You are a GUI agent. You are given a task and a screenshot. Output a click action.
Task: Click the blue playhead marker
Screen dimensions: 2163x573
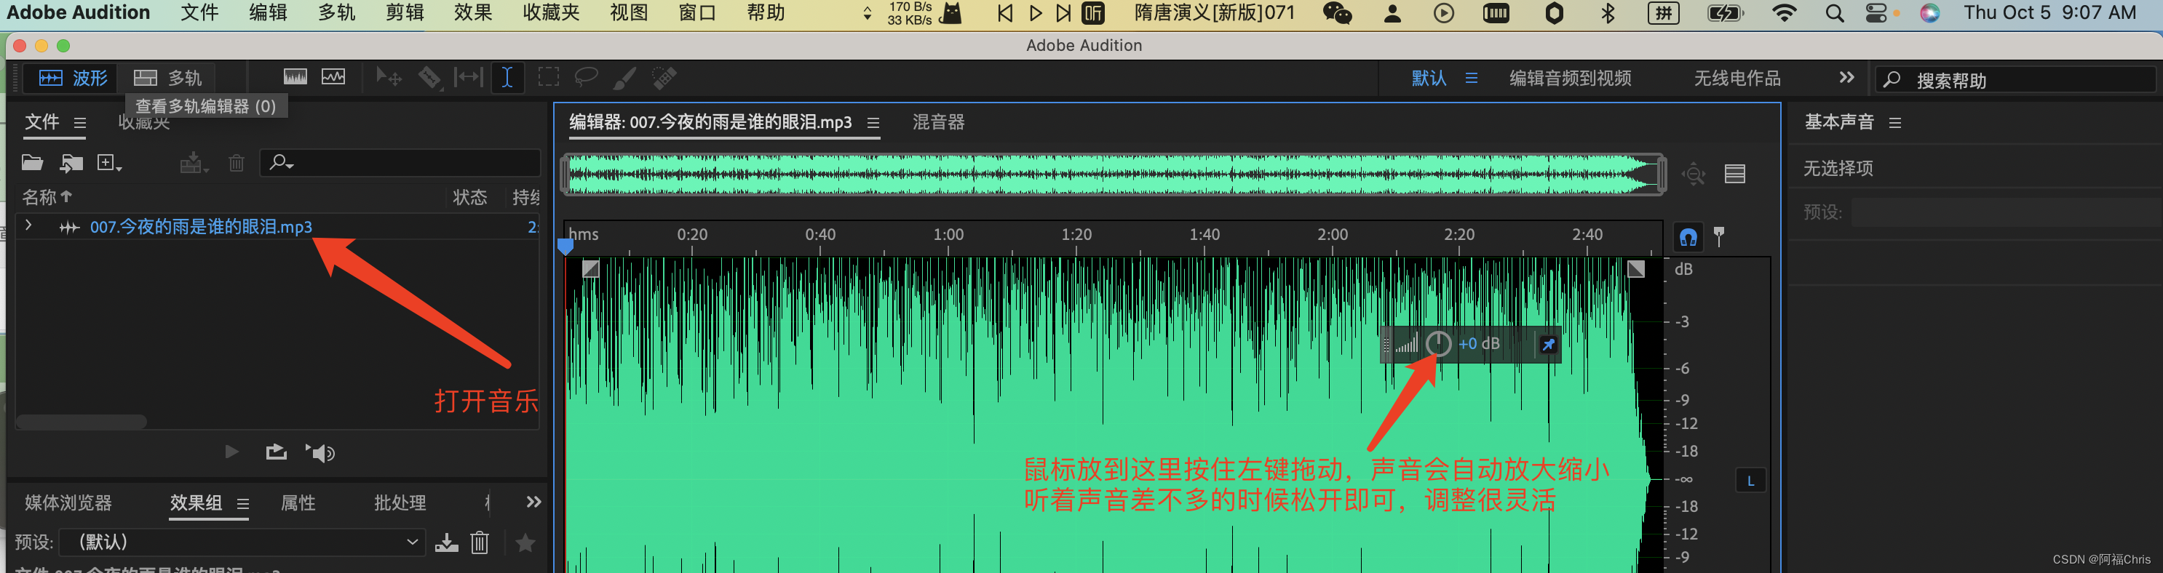[x=565, y=247]
